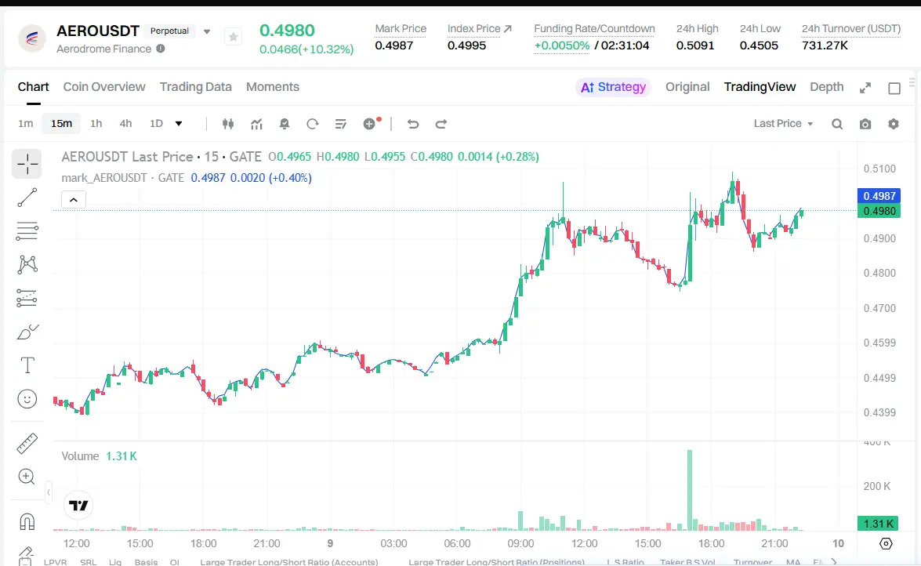The image size is (921, 566).
Task: Click the replay circular arrow icon
Action: [313, 123]
